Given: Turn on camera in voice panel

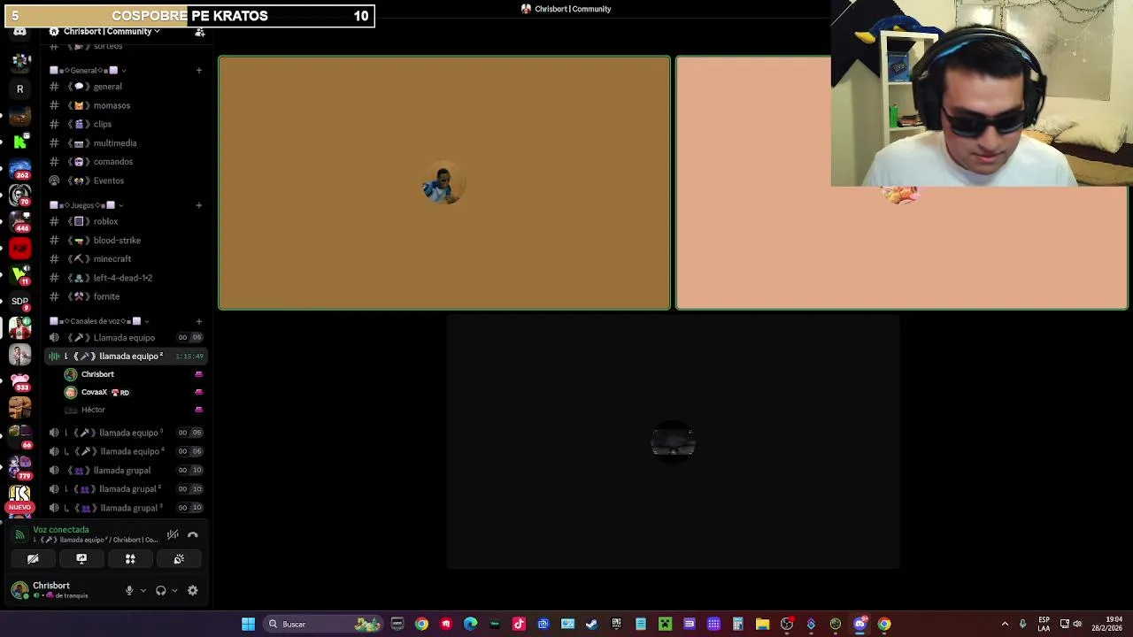Looking at the screenshot, I should 33,559.
